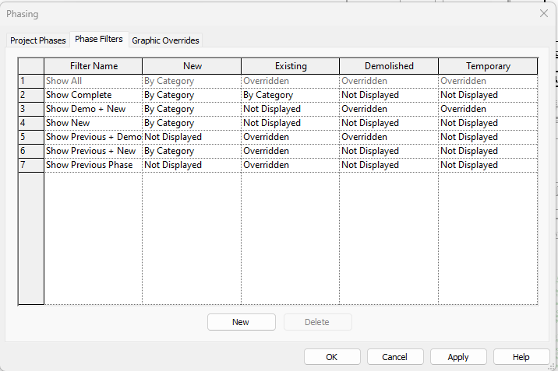This screenshot has width=558, height=371.
Task: Select row header number 1
Action: click(x=31, y=81)
